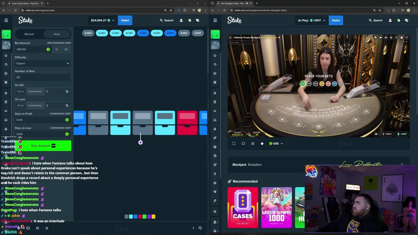Click Wallet button in Cases window
The width and height of the screenshot is (418, 235).
pos(125,20)
